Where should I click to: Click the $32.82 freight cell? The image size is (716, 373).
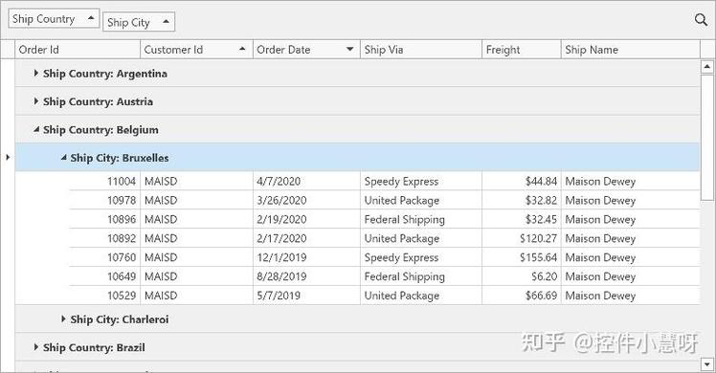522,200
